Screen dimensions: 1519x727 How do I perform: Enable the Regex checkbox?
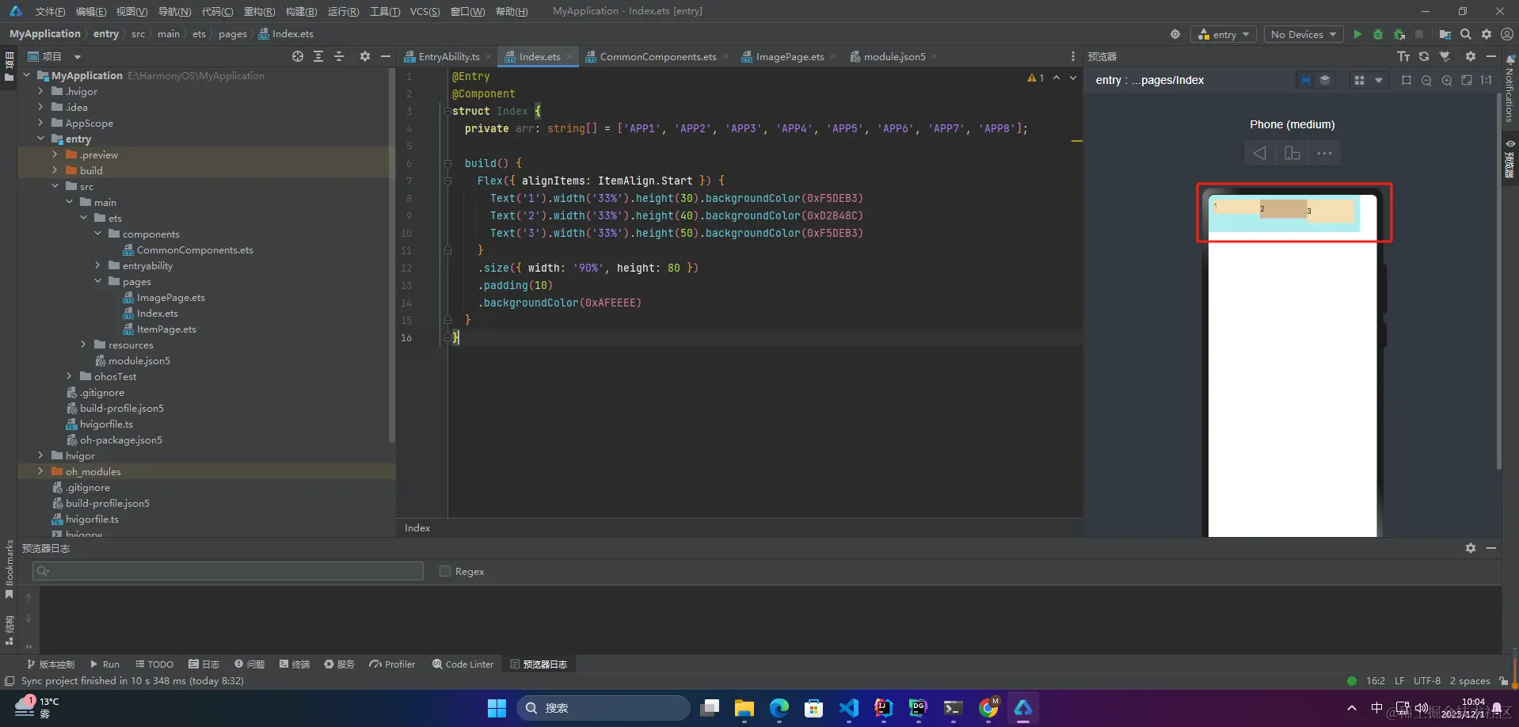(445, 571)
